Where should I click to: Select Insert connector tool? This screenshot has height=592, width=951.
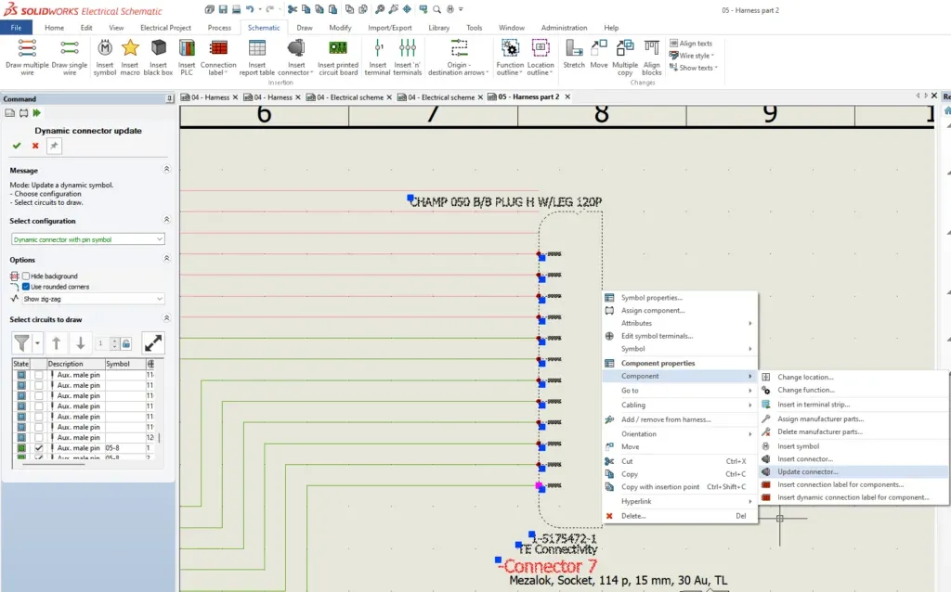pos(296,57)
